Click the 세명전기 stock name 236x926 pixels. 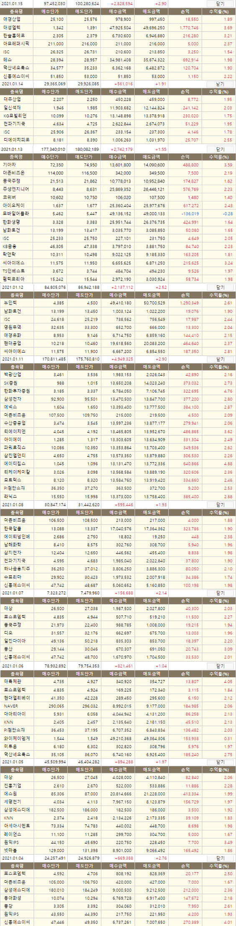(11, 802)
